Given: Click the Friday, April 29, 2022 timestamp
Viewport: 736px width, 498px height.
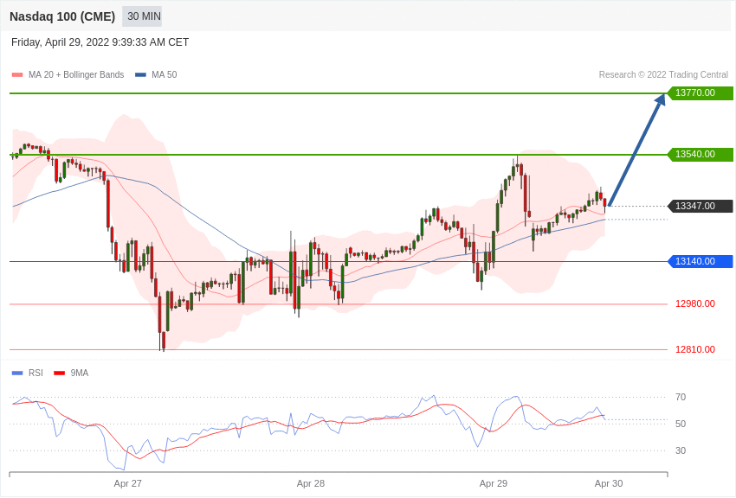Looking at the screenshot, I should pyautogui.click(x=100, y=42).
